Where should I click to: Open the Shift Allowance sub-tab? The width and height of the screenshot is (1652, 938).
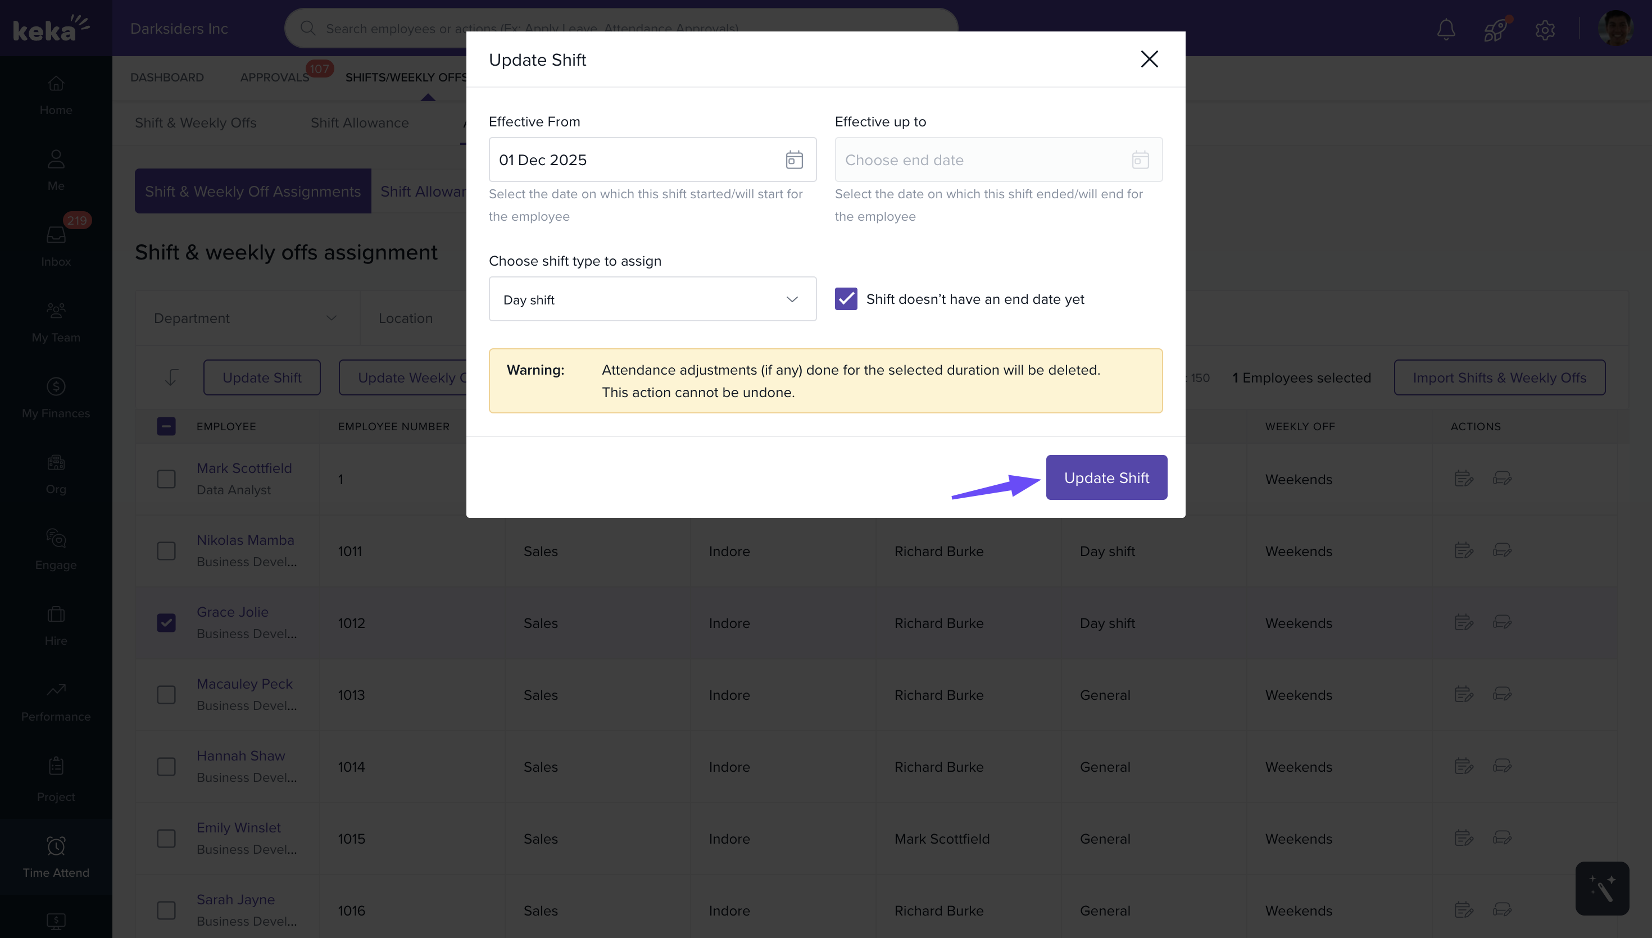pos(360,122)
